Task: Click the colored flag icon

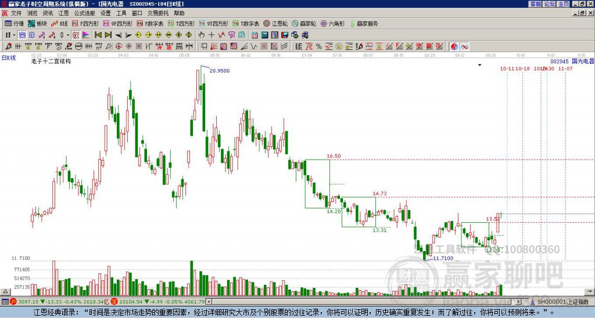Action: coord(86,35)
